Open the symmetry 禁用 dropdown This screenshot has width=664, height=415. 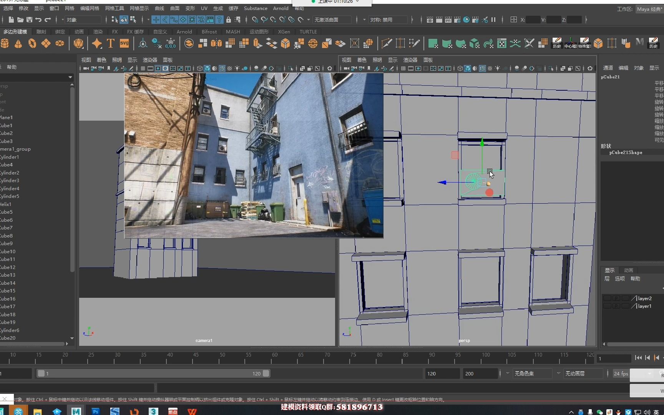388,20
